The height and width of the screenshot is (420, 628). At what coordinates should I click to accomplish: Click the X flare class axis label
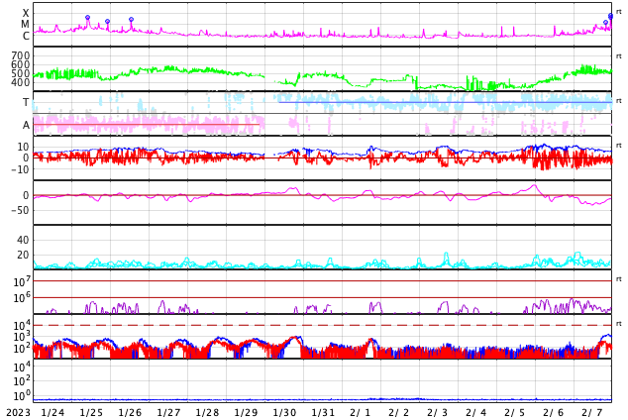26,13
